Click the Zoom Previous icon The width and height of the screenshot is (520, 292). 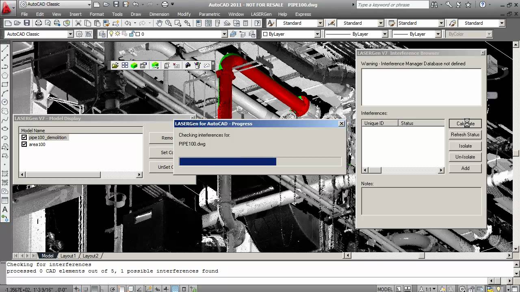(x=188, y=23)
